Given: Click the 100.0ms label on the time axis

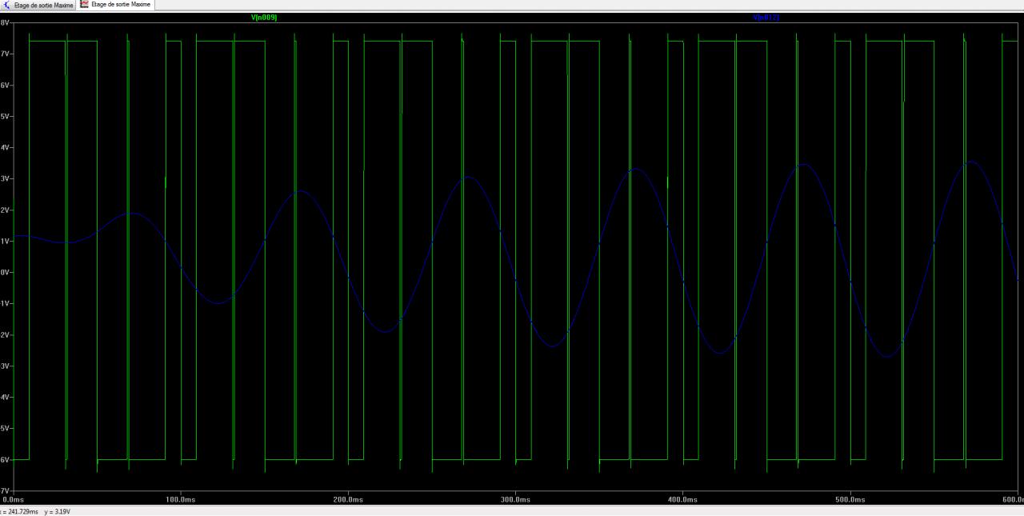Looking at the screenshot, I should [x=181, y=499].
